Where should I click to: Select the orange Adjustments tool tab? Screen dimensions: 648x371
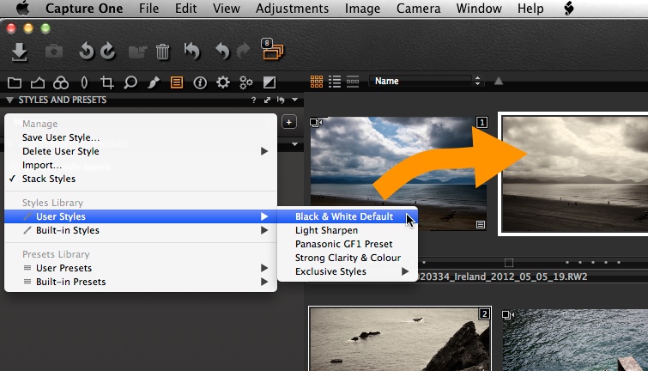[177, 82]
